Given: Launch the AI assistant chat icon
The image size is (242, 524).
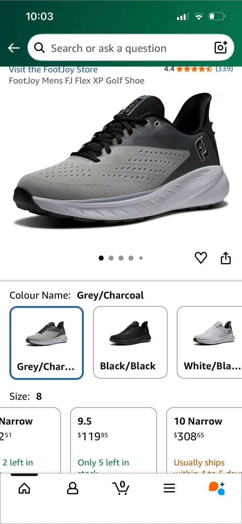Looking at the screenshot, I should pos(217,488).
